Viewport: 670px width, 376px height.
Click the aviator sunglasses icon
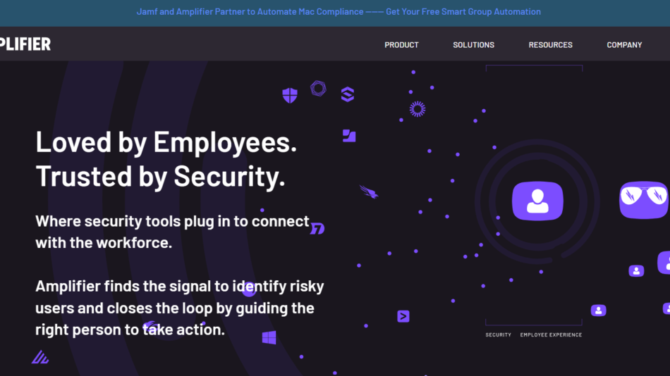click(x=643, y=199)
